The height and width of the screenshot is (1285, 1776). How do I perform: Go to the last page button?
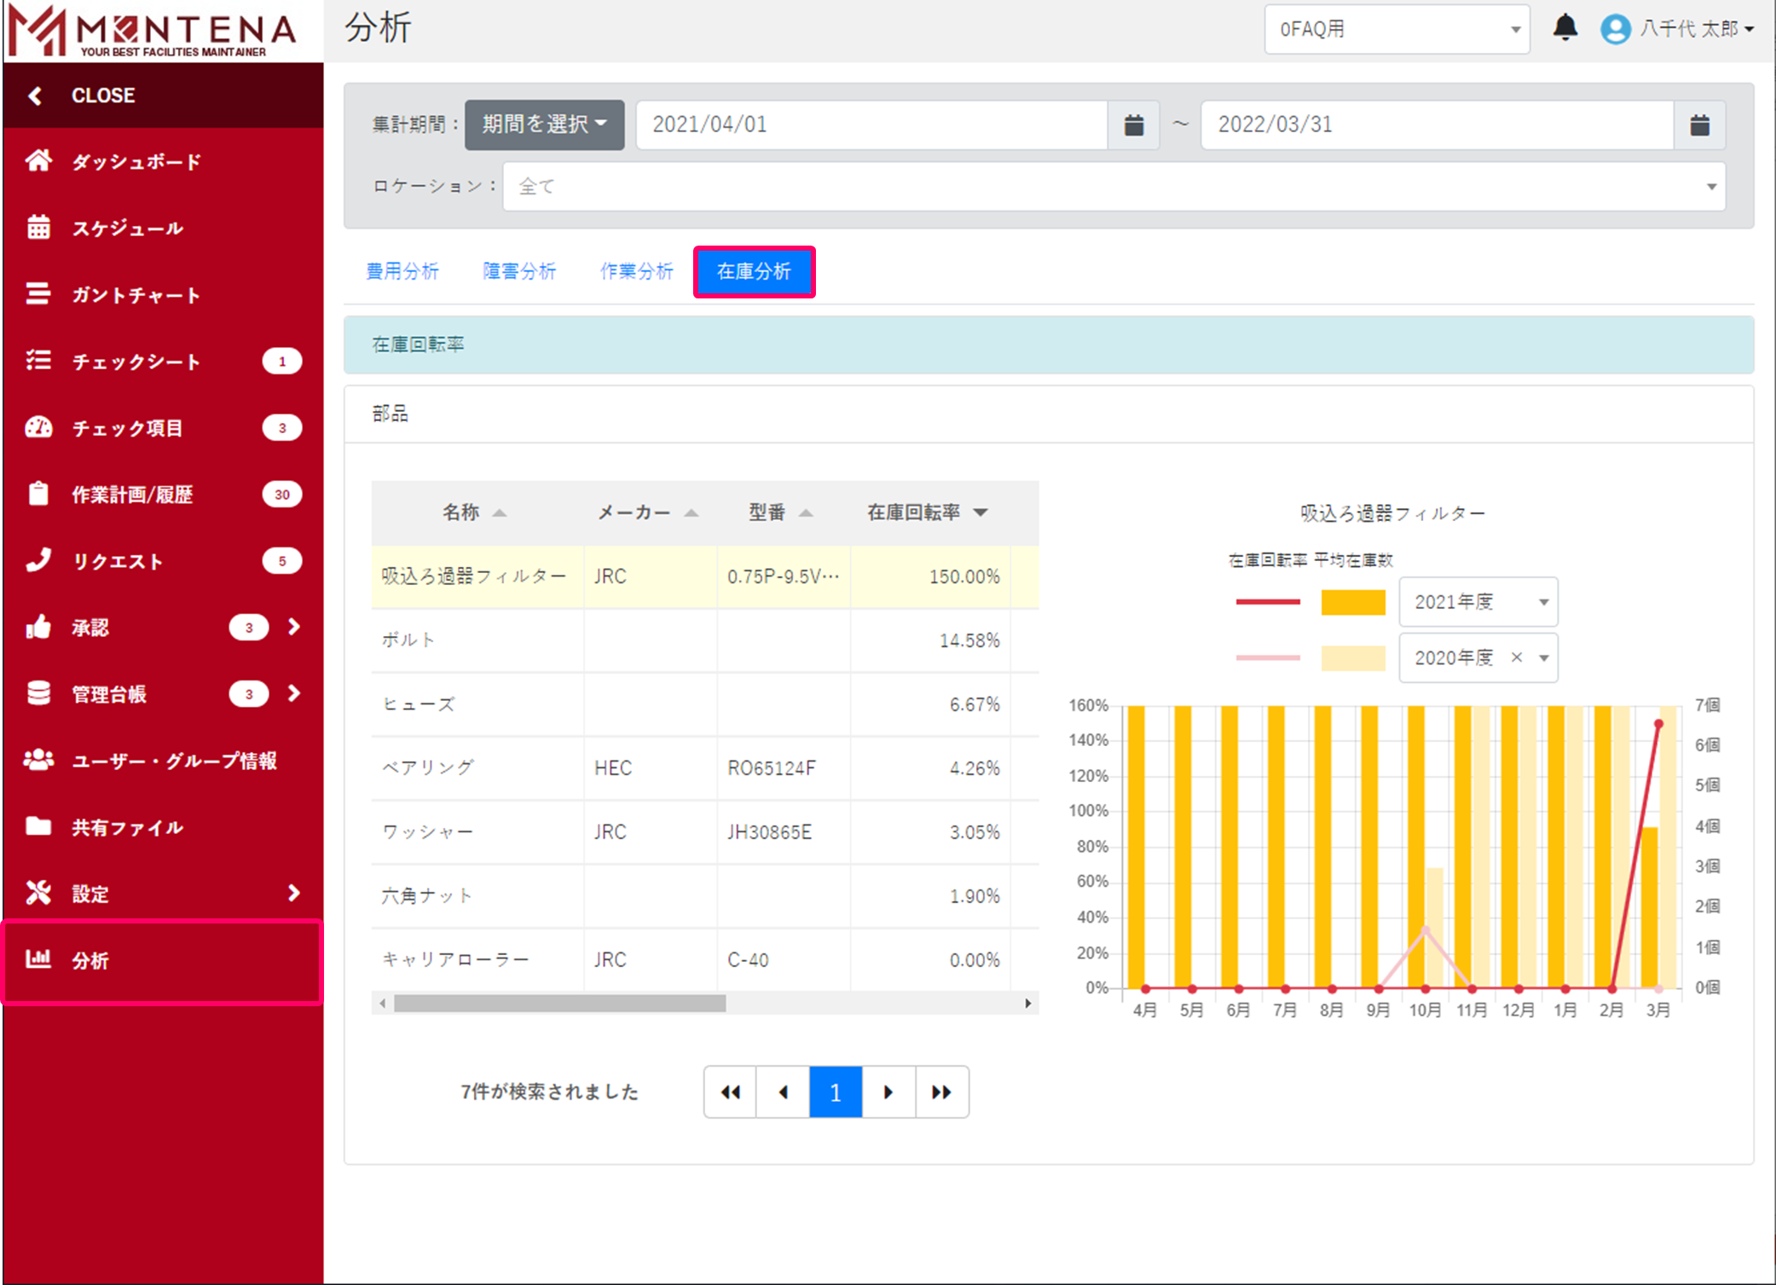(x=941, y=1092)
